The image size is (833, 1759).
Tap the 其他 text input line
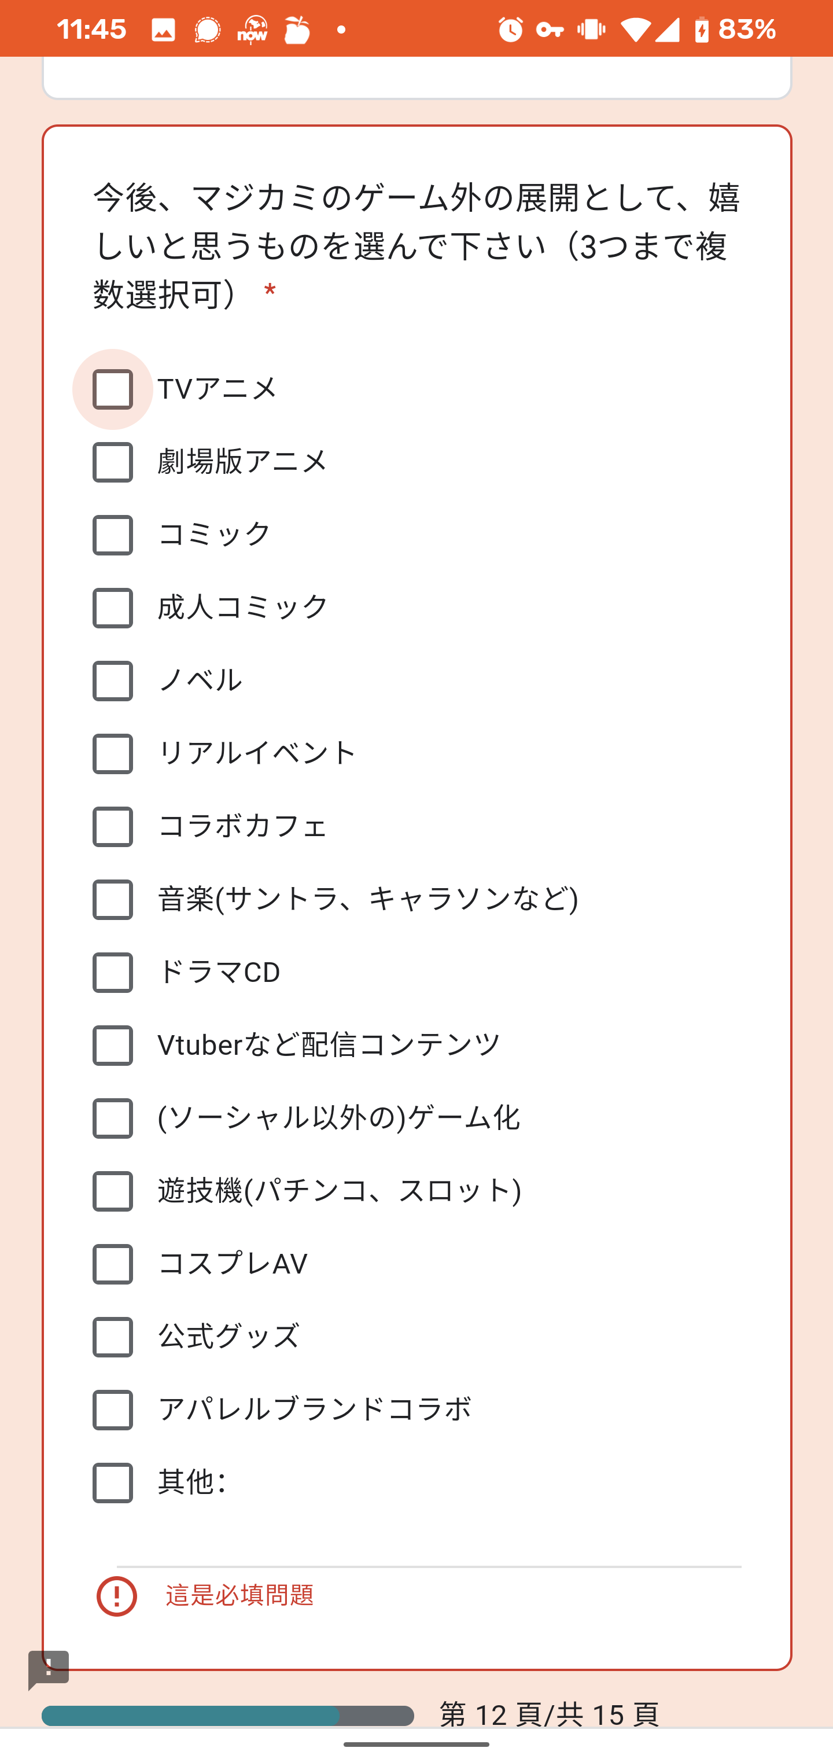429,1550
